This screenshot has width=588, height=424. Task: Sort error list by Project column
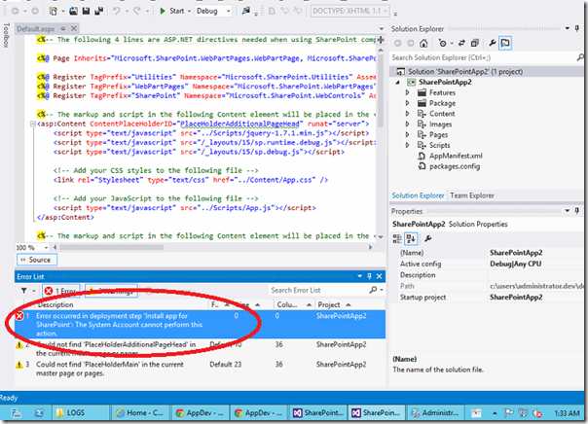coord(334,304)
